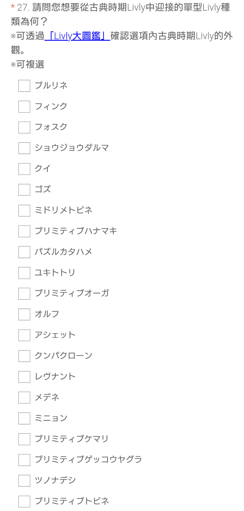Select the パズルカタハメ checkbox

pos(24,252)
